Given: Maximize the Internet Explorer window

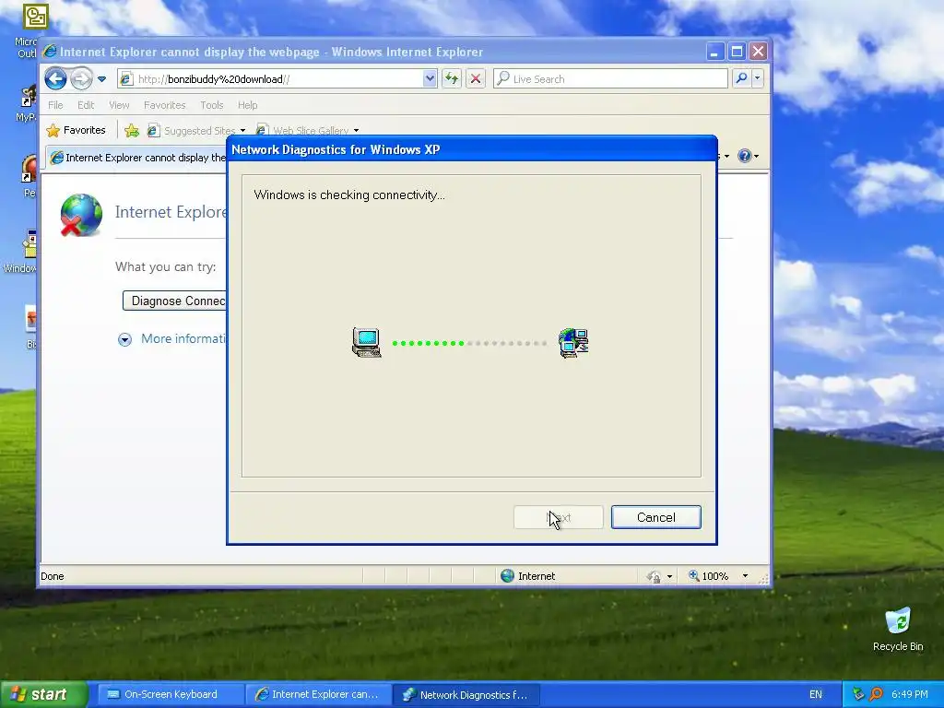Looking at the screenshot, I should tap(737, 52).
